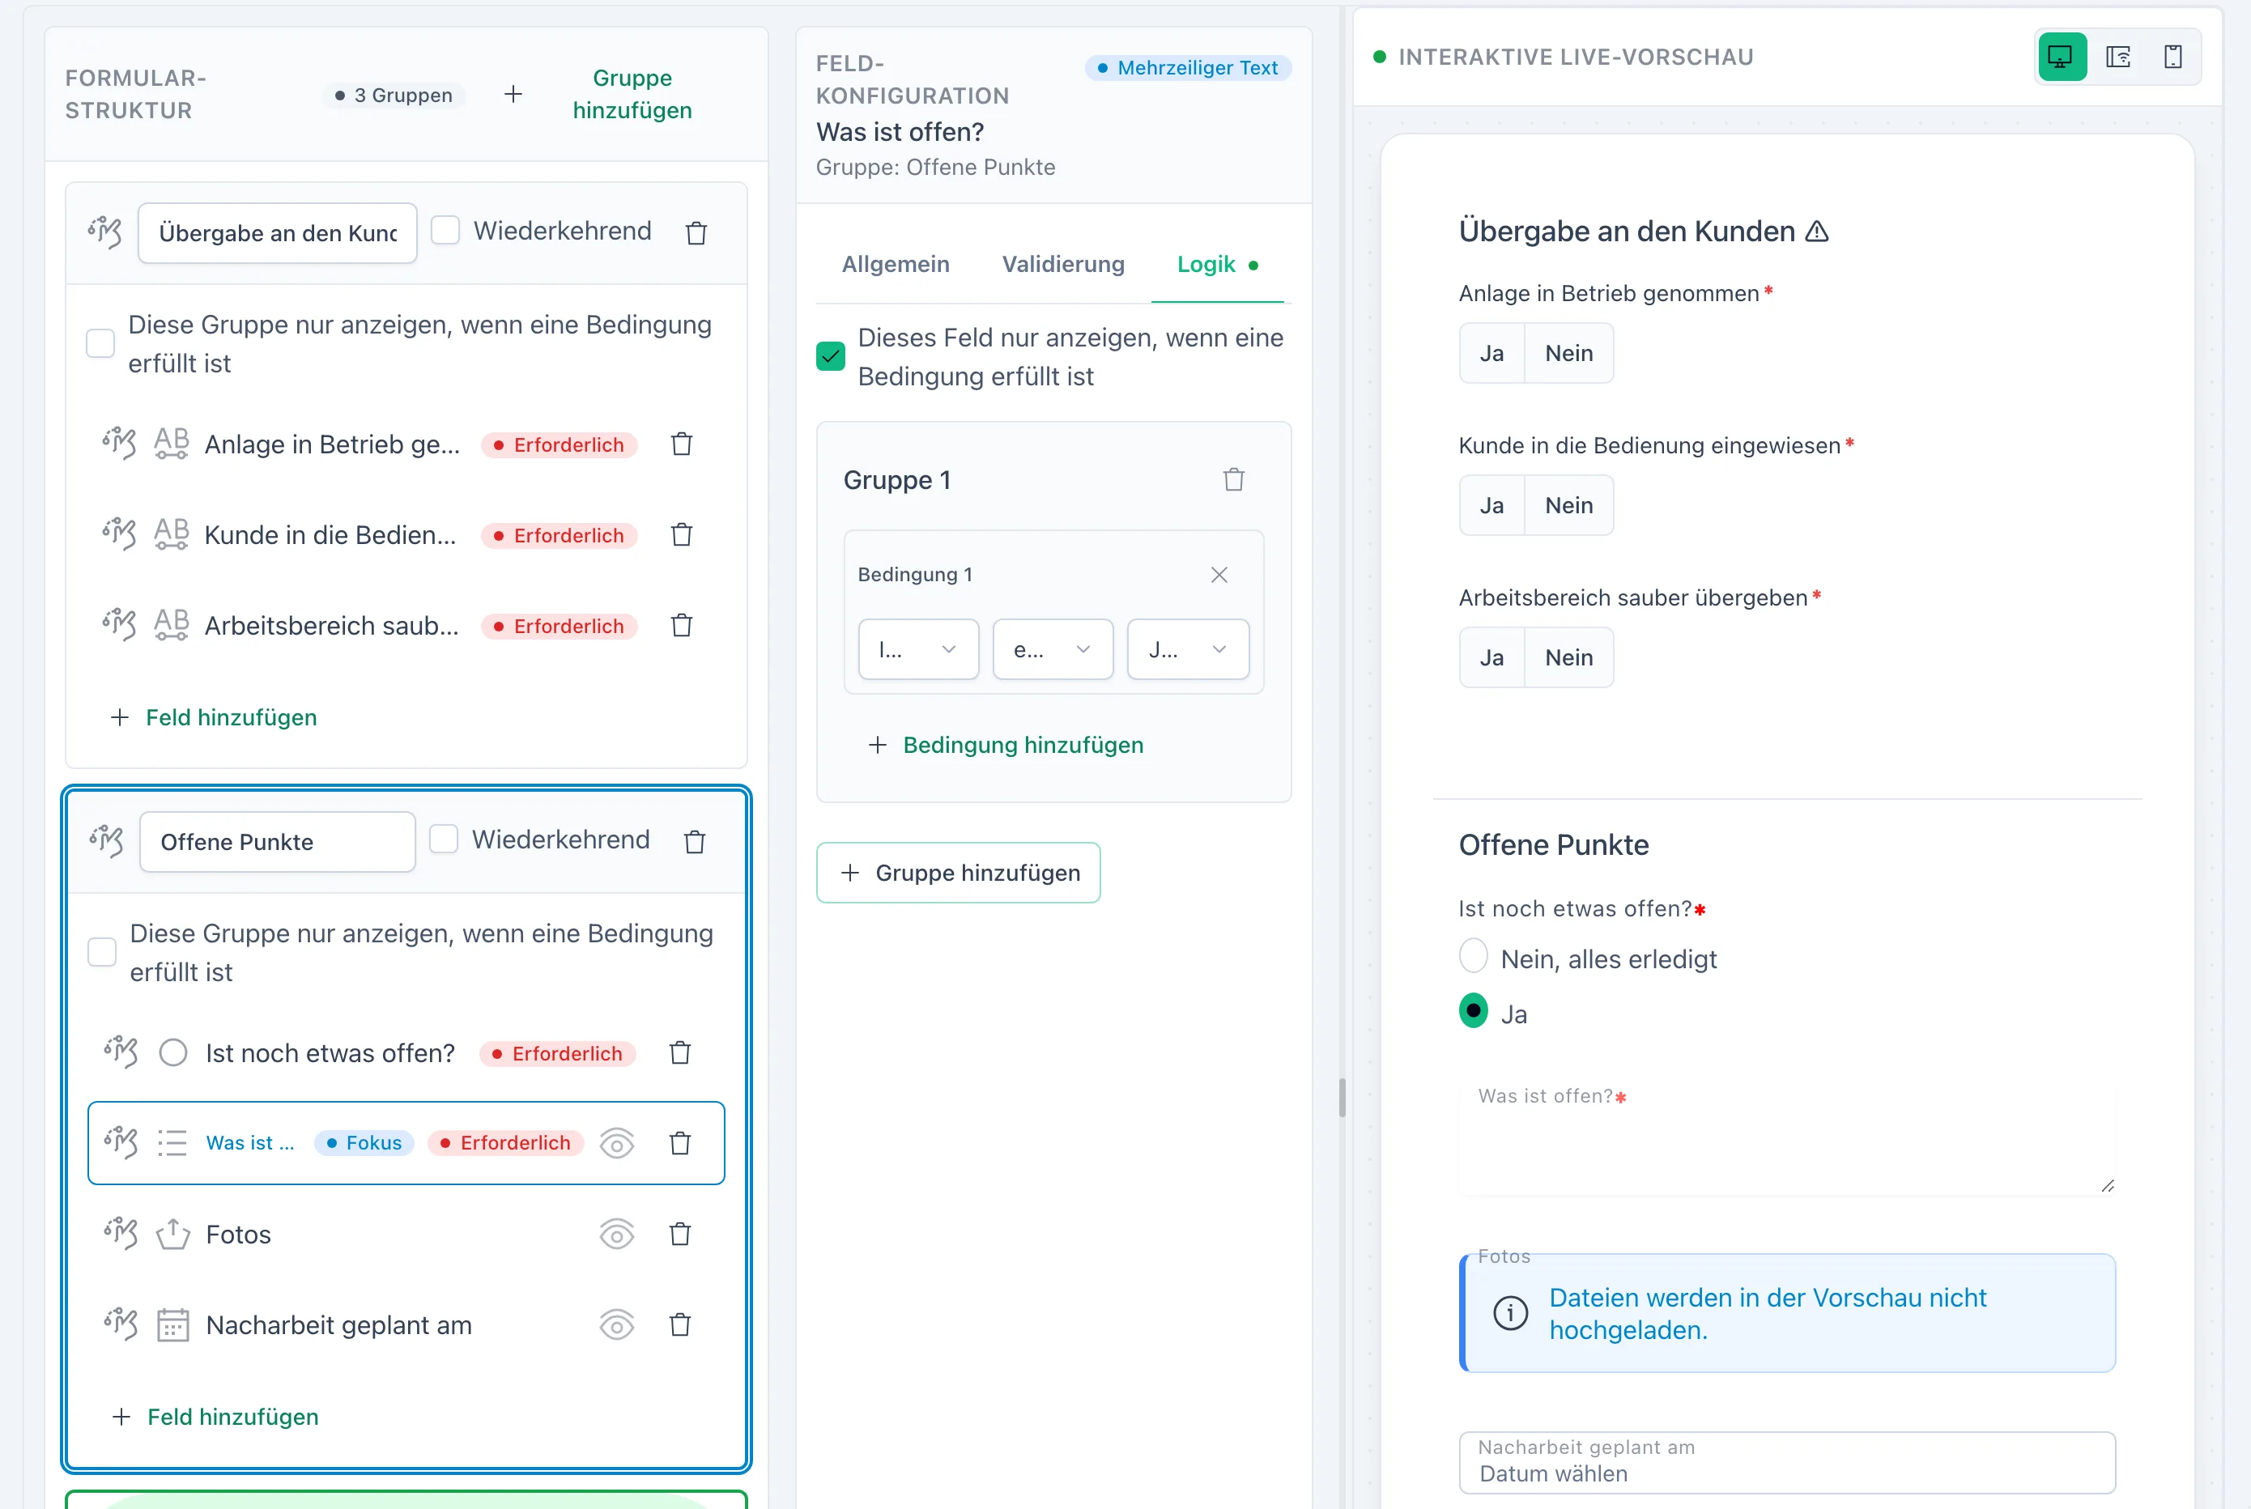
Task: Uncheck 'Dieses Feld nur anzeigen' checkbox
Action: pyautogui.click(x=830, y=356)
